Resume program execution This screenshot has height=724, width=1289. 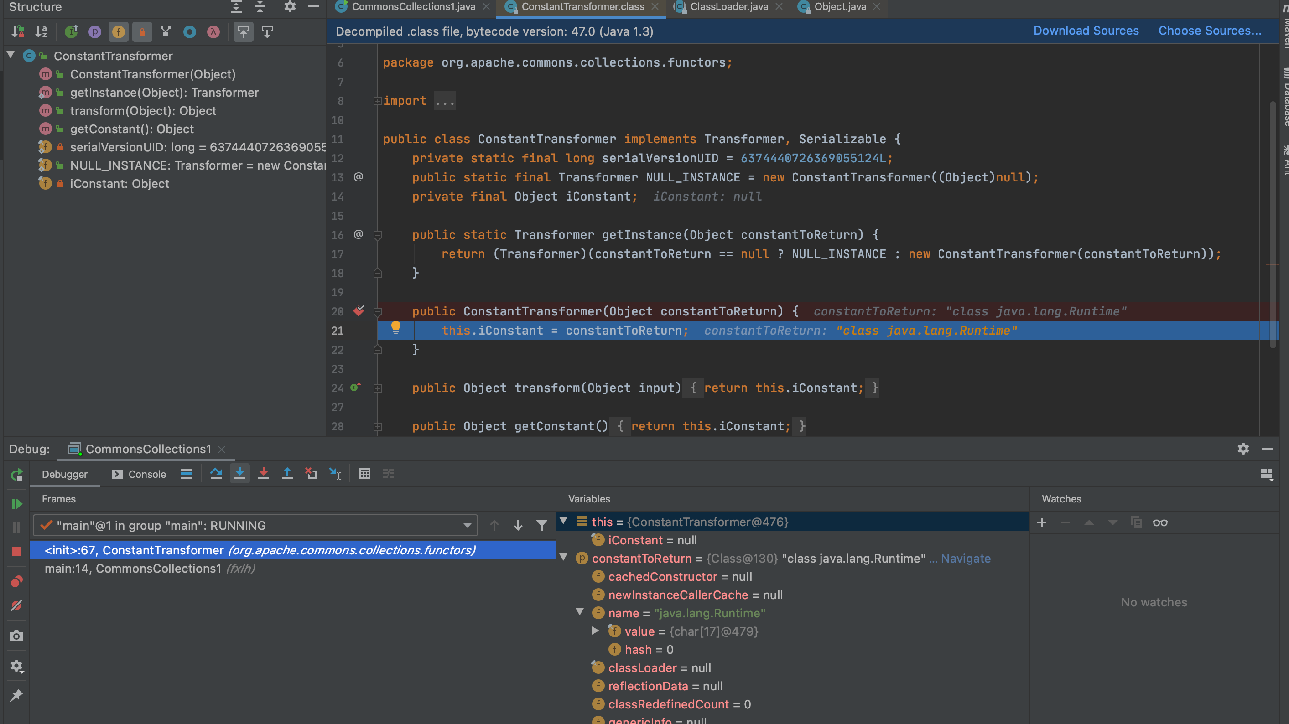click(16, 503)
